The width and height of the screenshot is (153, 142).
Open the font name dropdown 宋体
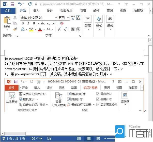[56, 18]
